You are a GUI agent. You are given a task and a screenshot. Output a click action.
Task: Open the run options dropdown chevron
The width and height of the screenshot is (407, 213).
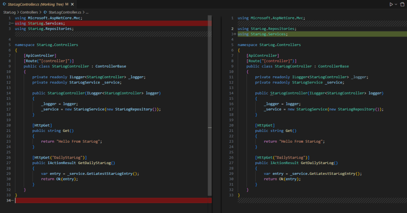[x=396, y=4]
